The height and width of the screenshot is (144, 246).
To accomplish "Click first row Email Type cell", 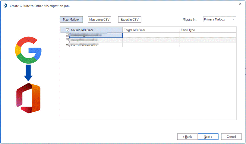I will [207, 35].
